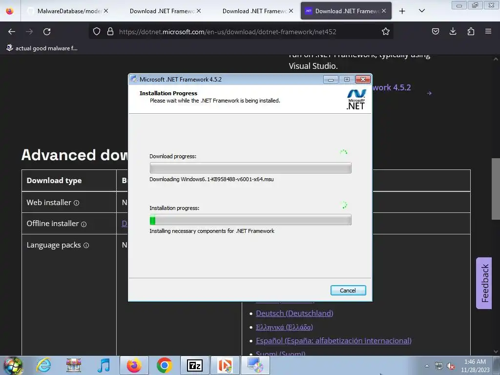Open the 'actual good malware f...' bookmark
The width and height of the screenshot is (500, 375).
42,48
